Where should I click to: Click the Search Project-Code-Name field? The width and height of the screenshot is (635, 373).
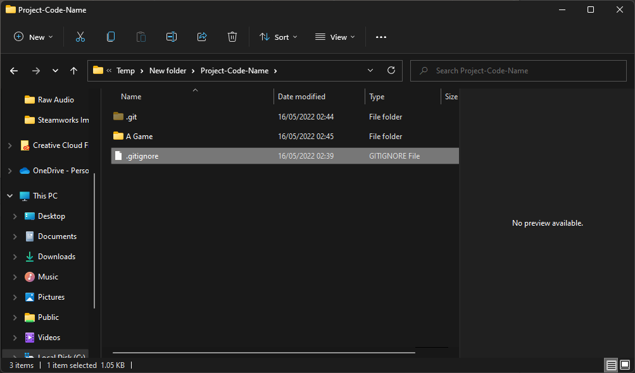tap(519, 71)
